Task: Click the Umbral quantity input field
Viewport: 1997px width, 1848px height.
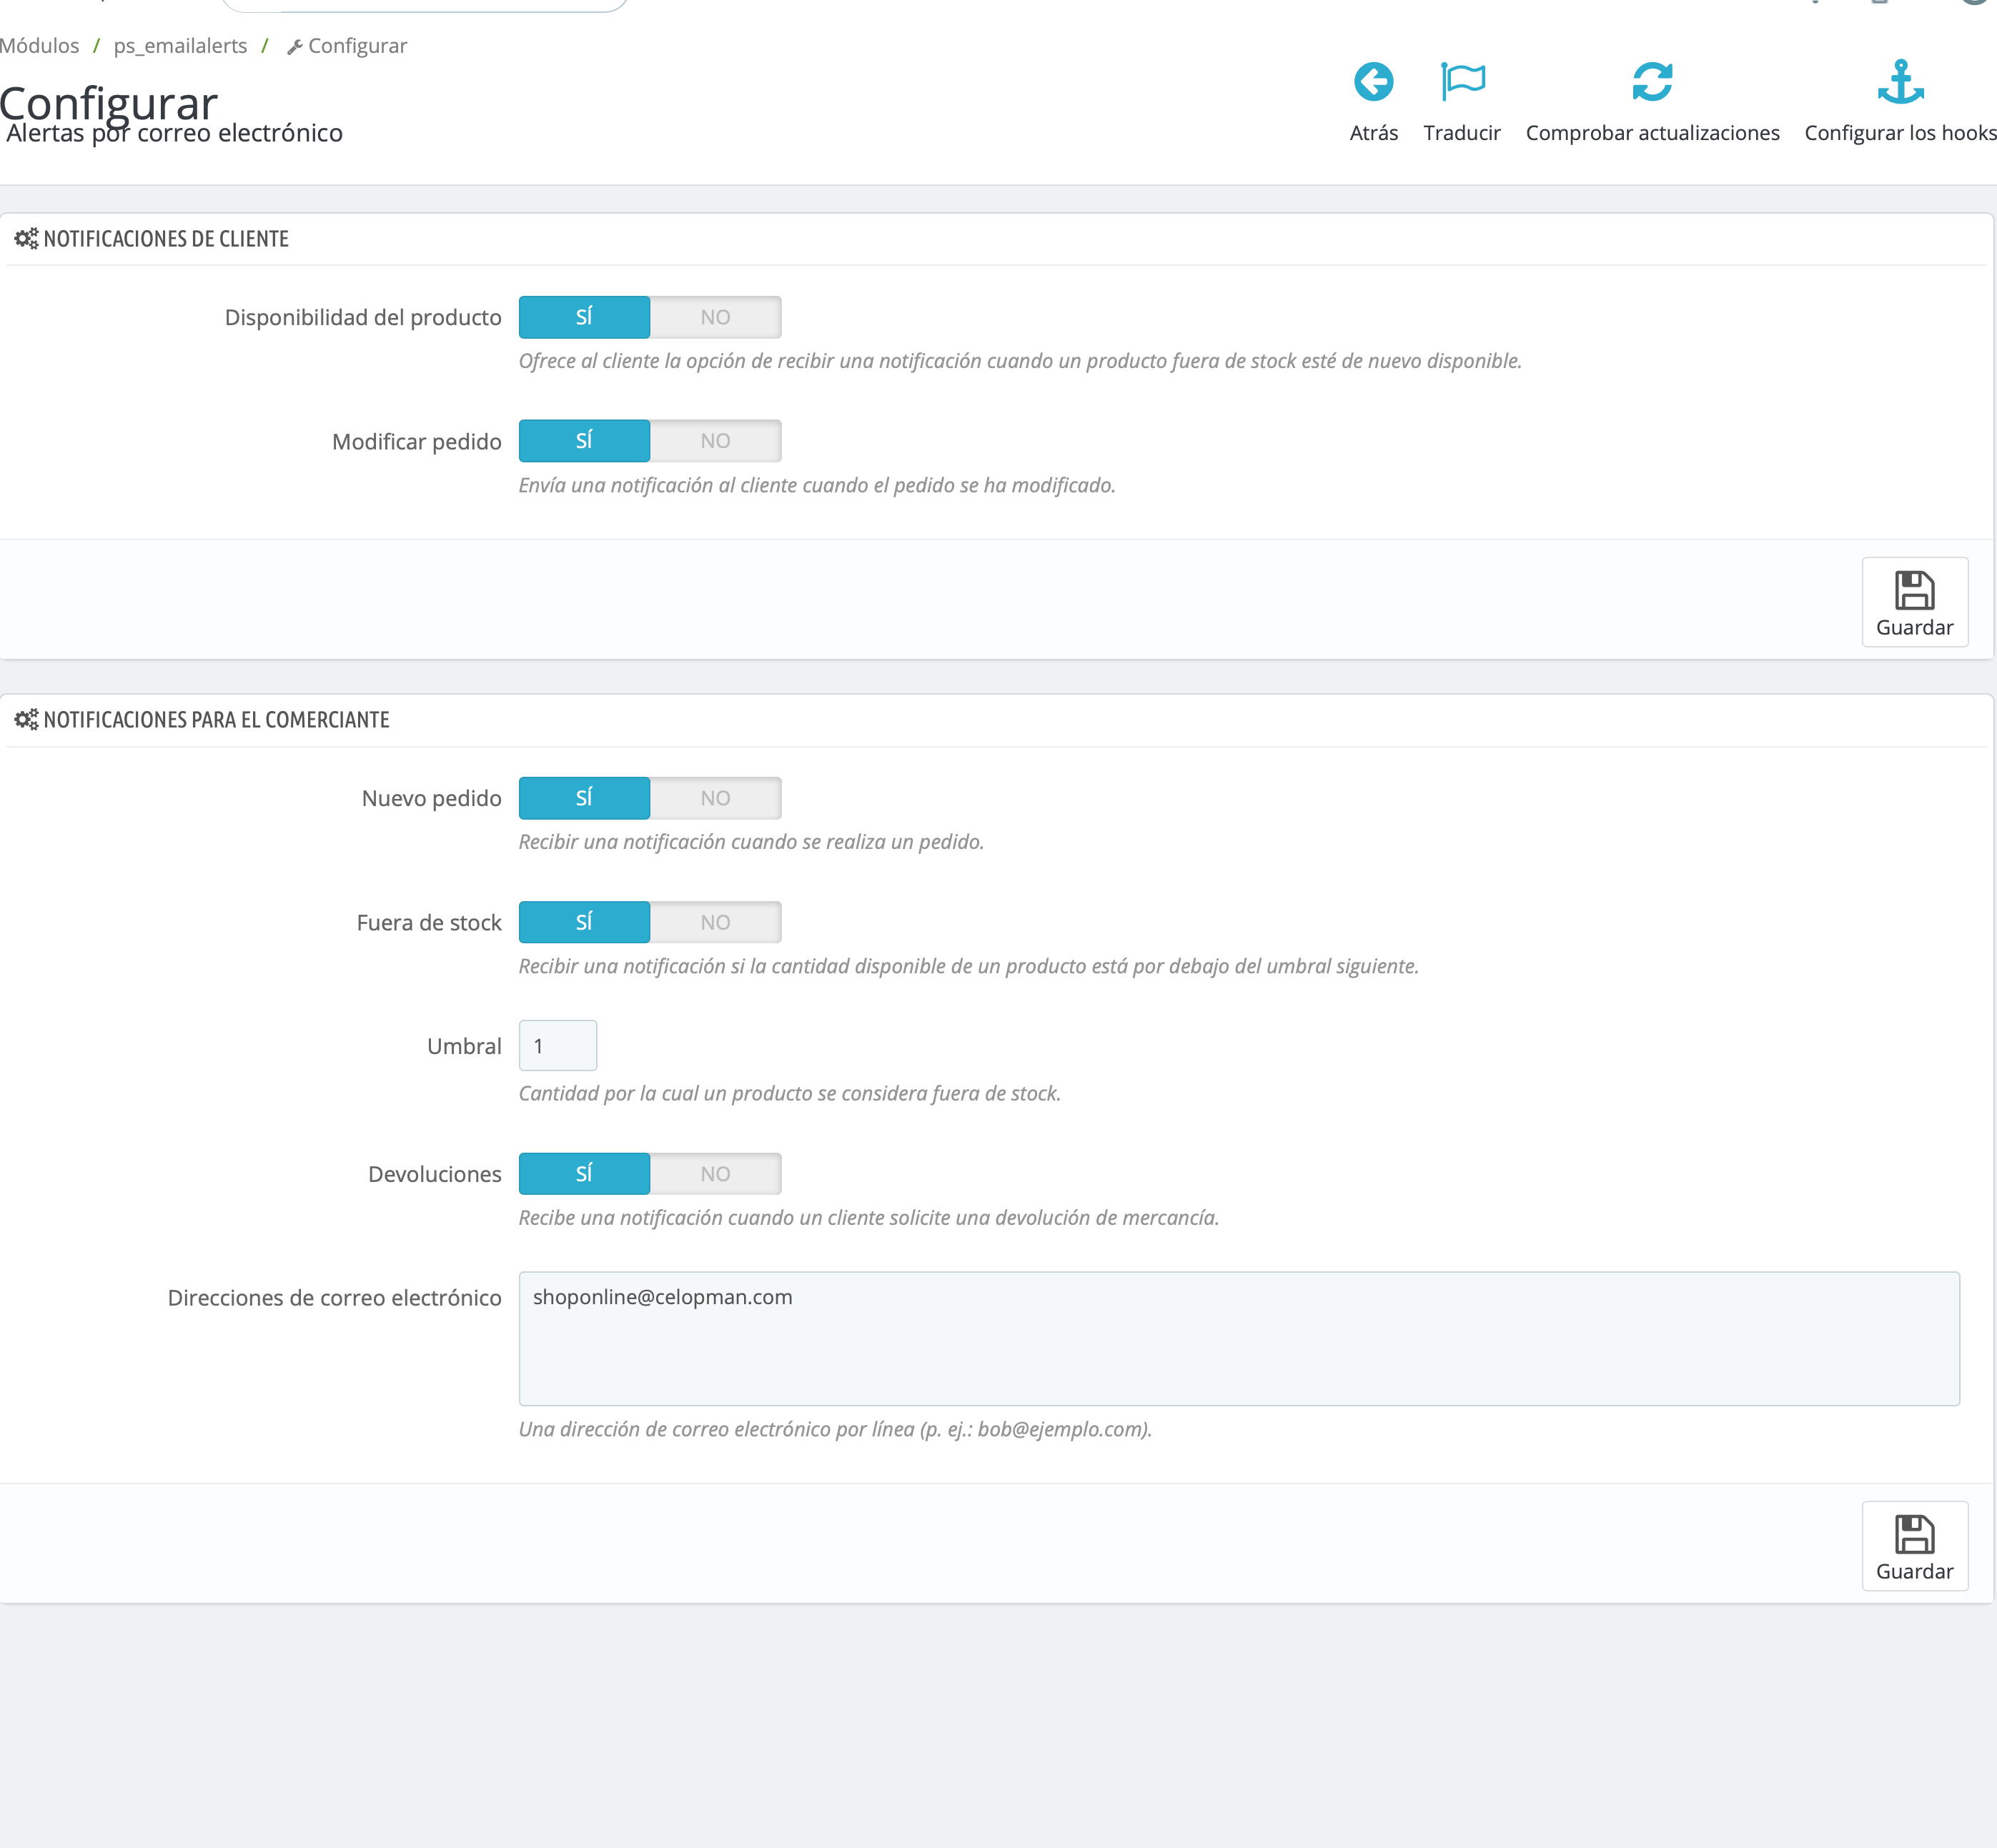Action: point(558,1046)
